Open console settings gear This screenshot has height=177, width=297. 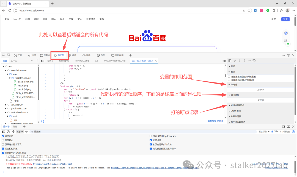tap(293, 132)
